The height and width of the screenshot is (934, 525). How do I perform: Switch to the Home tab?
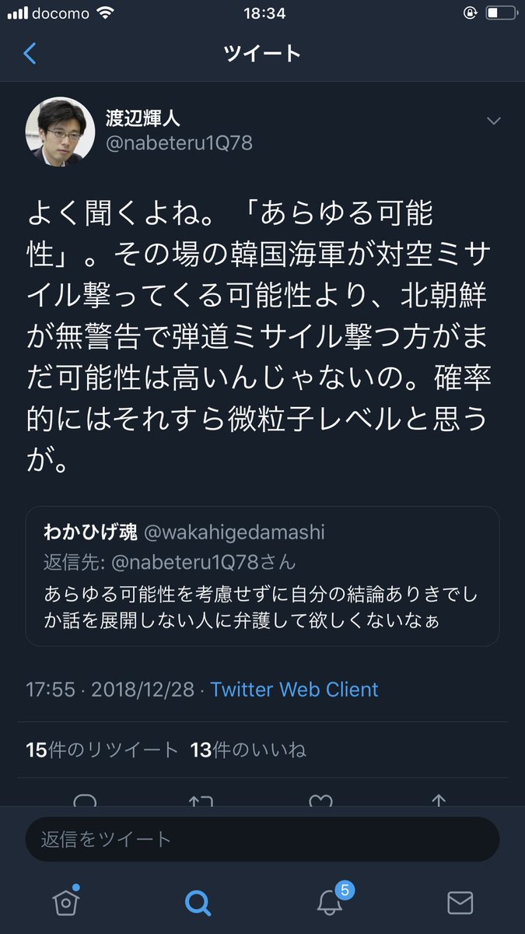tap(66, 901)
